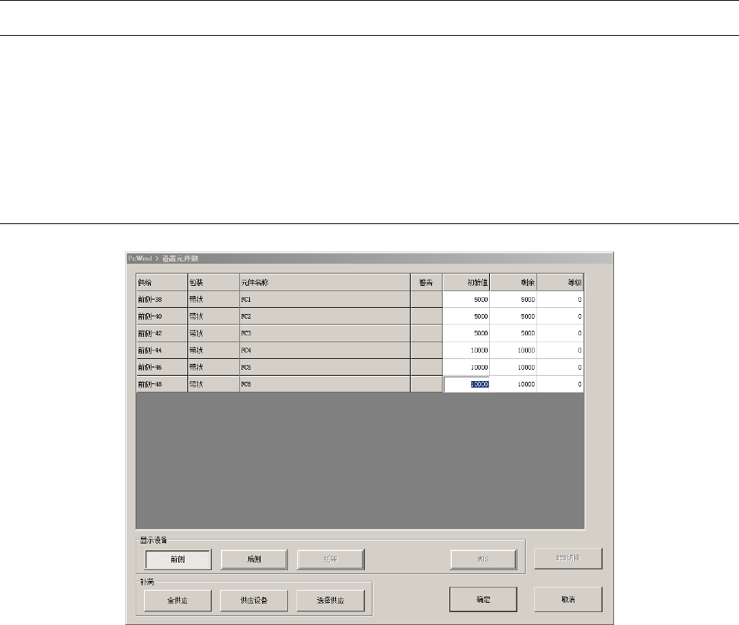Click the 全供应 refill button
The width and height of the screenshot is (739, 625).
click(178, 601)
